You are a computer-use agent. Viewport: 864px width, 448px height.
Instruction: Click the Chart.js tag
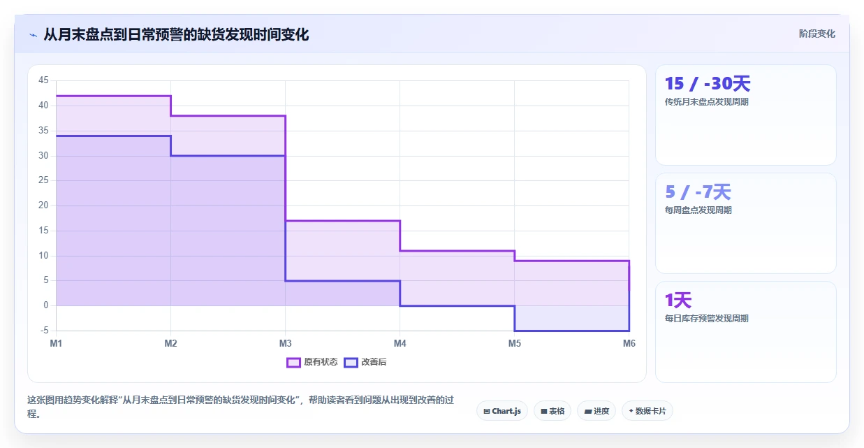click(x=502, y=411)
